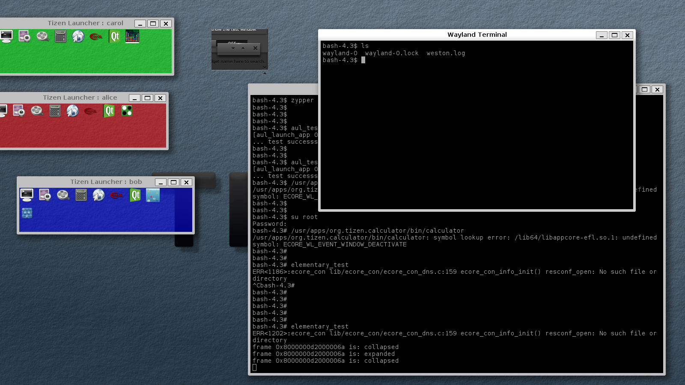Open the film reel video app in alice's launcher

pos(37,111)
